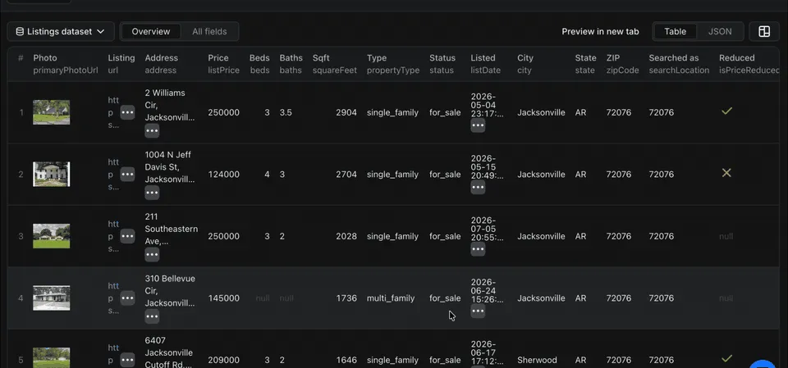Click the Photo column header
Image resolution: width=788 pixels, height=368 pixels.
pos(66,64)
